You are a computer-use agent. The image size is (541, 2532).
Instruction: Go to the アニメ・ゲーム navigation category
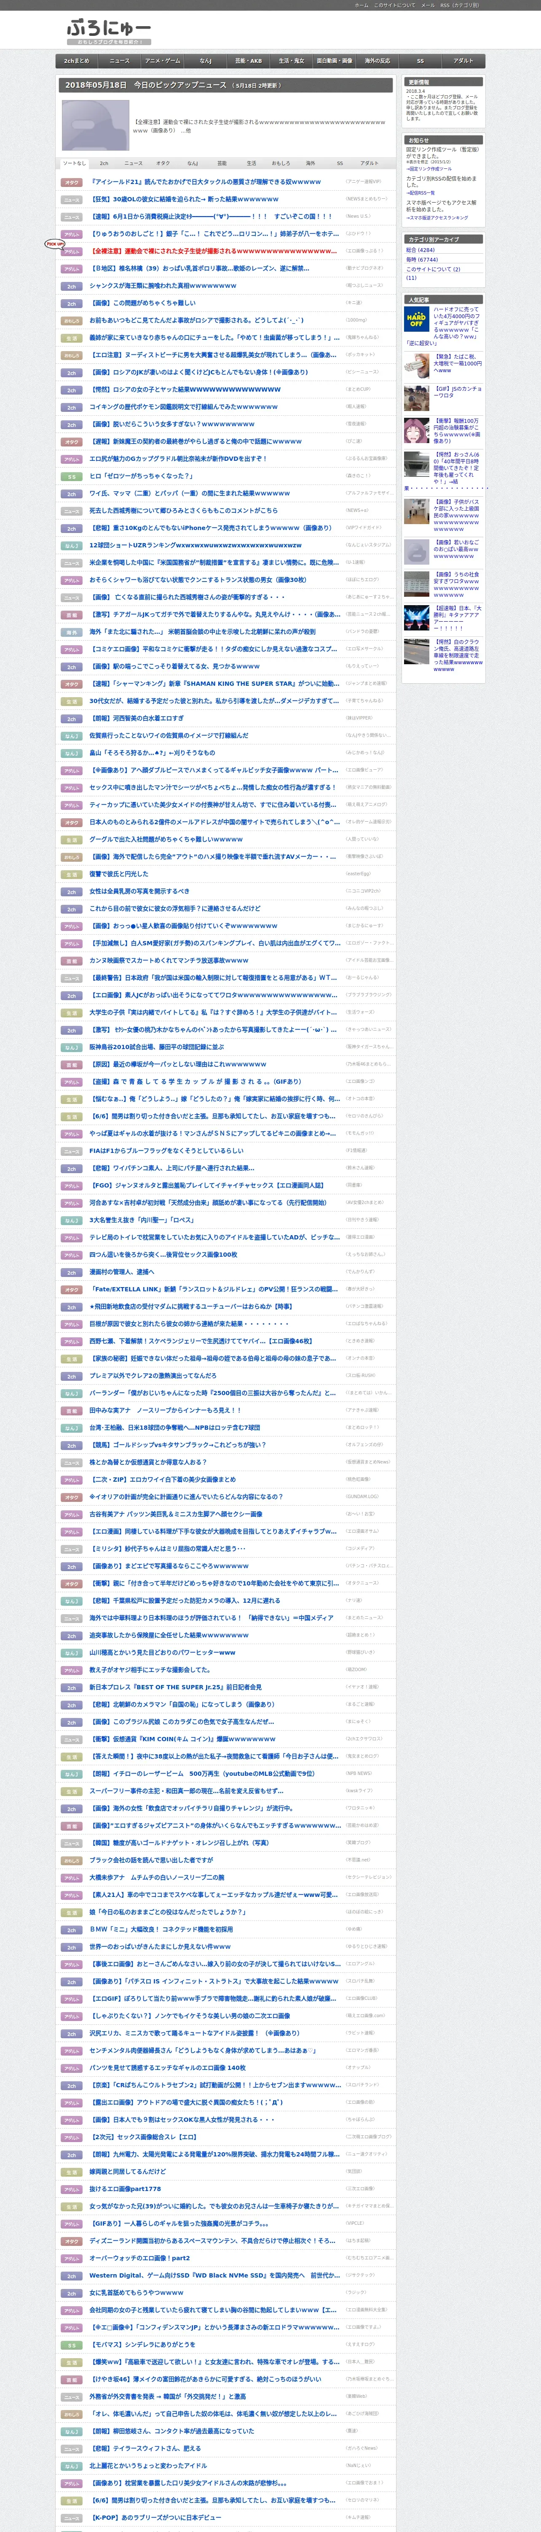coord(163,61)
